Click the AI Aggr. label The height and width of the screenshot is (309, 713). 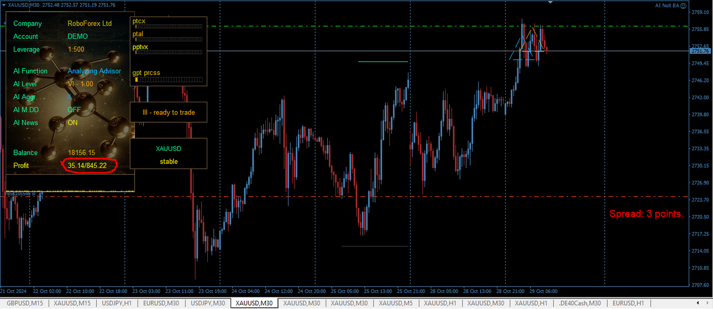pos(25,97)
